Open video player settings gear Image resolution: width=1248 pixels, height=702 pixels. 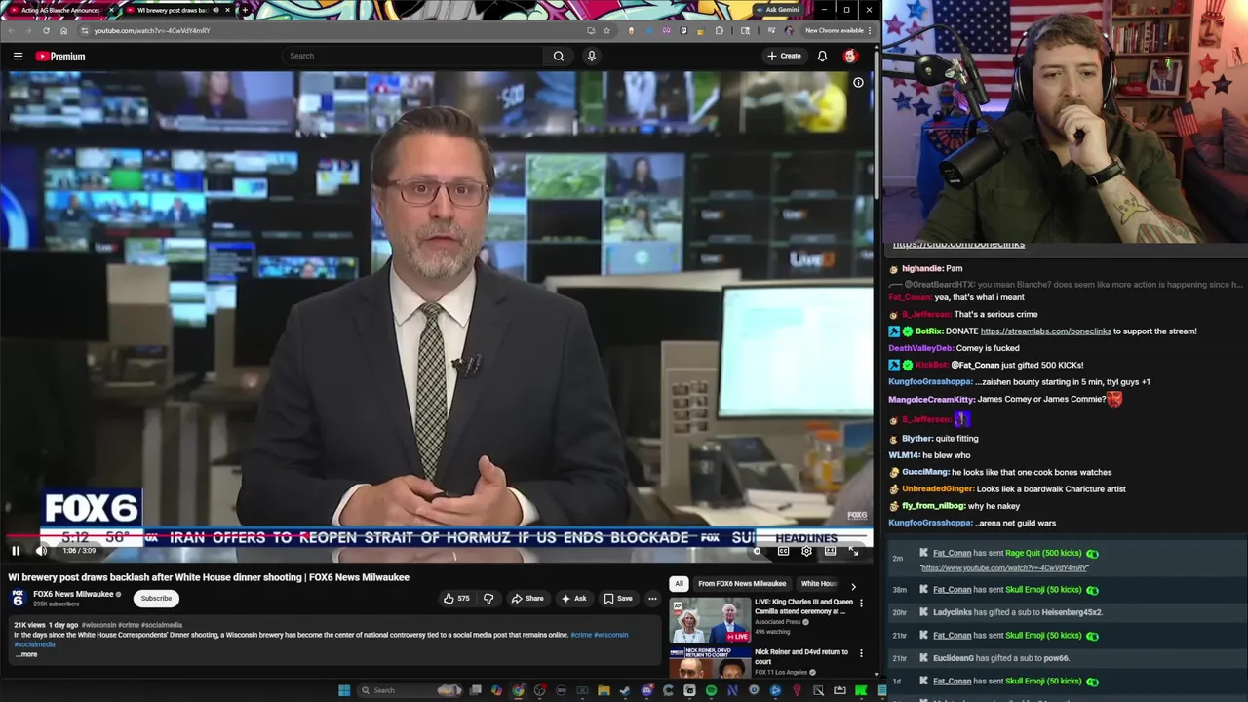click(x=806, y=551)
